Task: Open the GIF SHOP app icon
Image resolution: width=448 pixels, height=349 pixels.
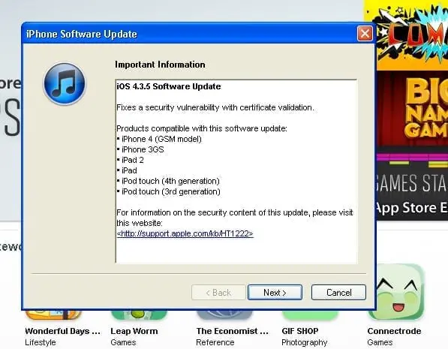Action: tap(310, 314)
